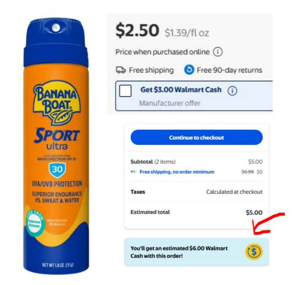Click the Estimated total $5.00 amount
303x285 pixels.
click(x=254, y=213)
